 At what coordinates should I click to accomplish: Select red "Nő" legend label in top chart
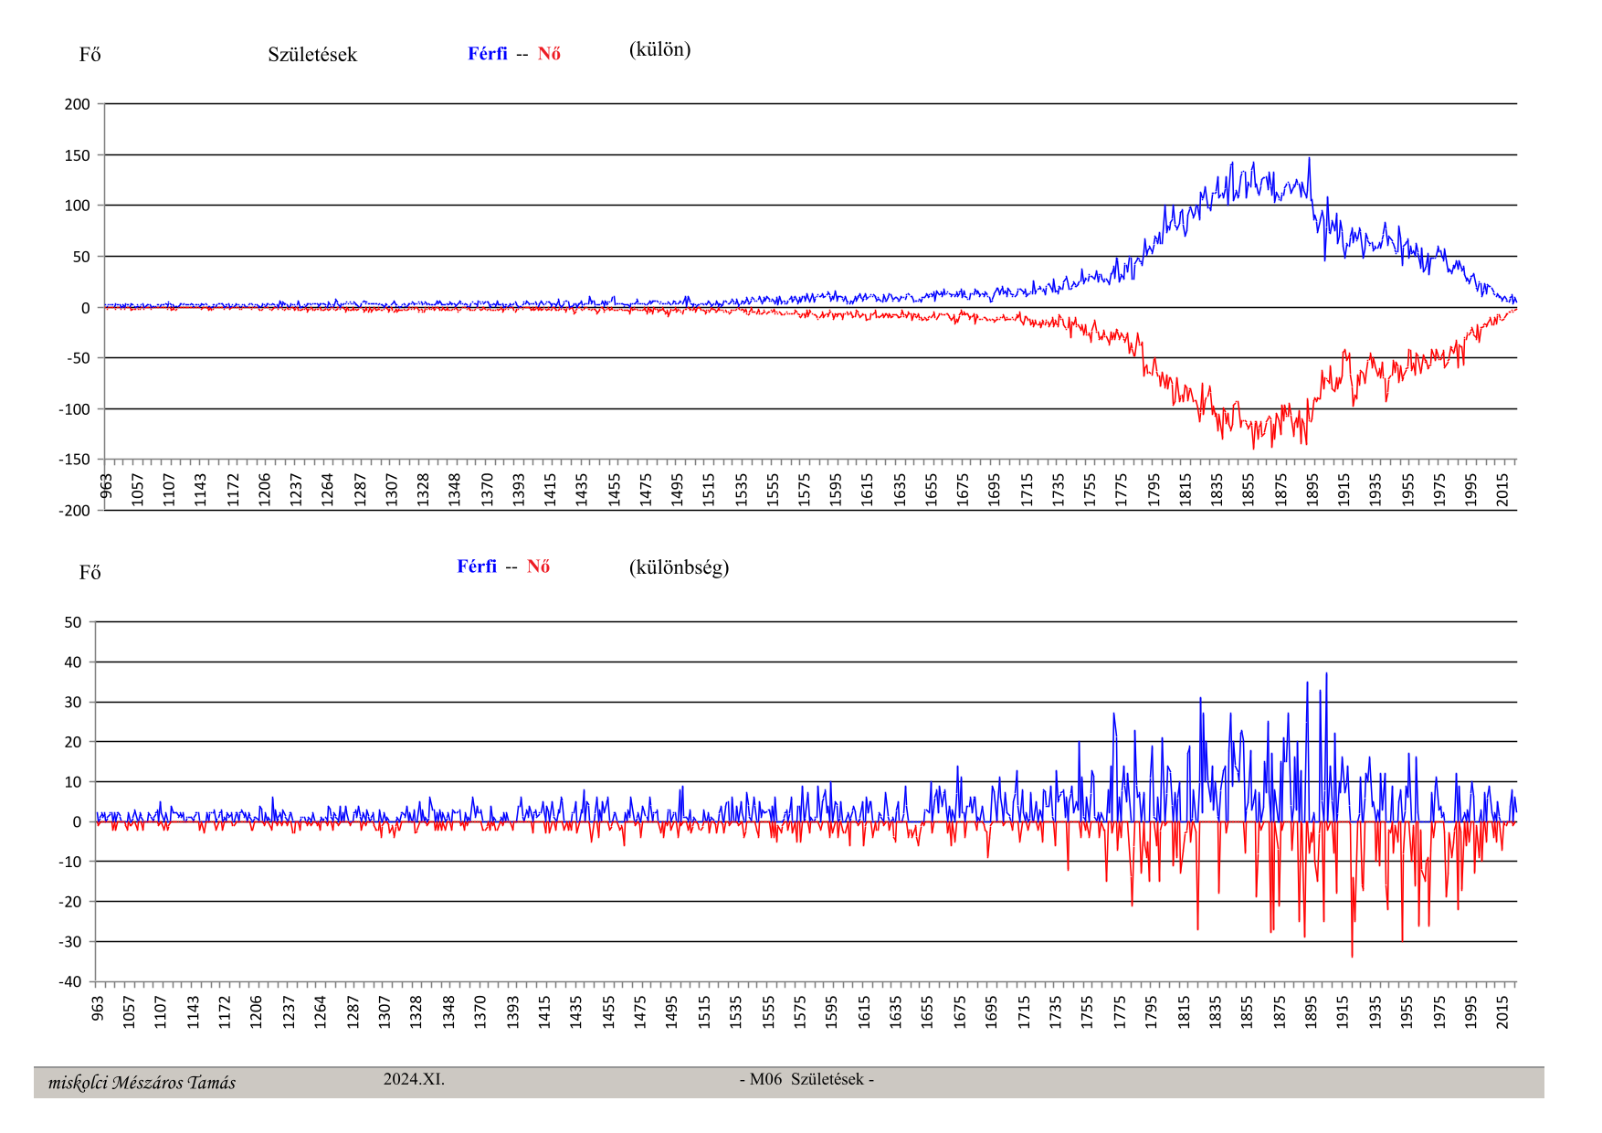click(x=549, y=54)
